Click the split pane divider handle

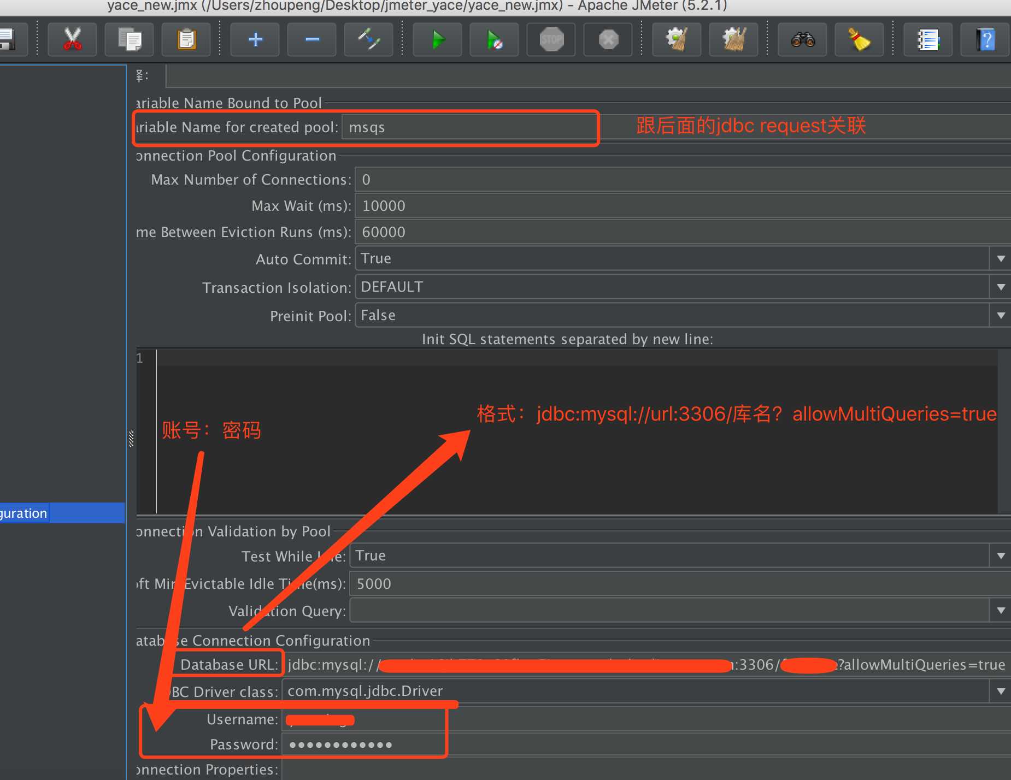coord(131,439)
